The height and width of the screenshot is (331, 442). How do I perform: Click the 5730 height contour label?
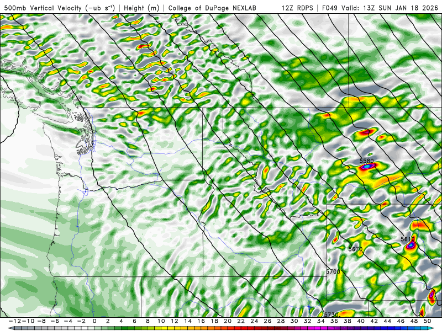coord(331,314)
